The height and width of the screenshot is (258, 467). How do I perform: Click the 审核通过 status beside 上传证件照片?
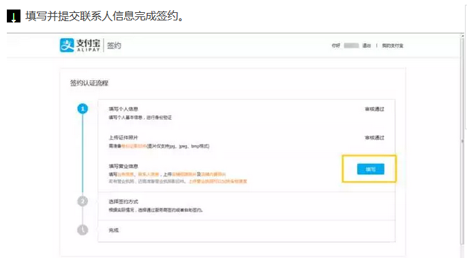374,138
